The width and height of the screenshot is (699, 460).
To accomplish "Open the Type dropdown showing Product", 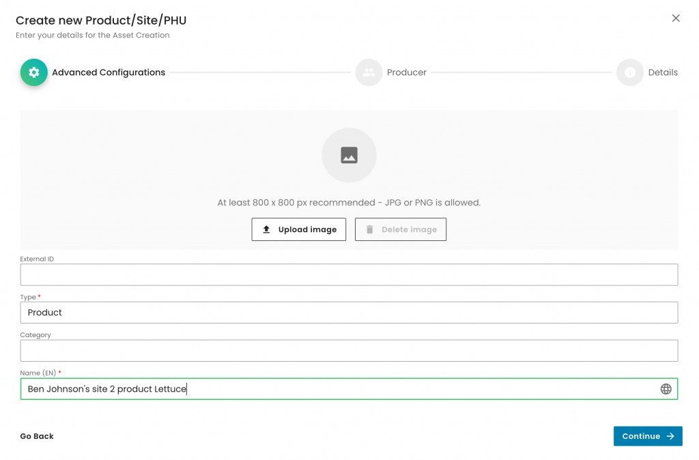I will pyautogui.click(x=349, y=313).
